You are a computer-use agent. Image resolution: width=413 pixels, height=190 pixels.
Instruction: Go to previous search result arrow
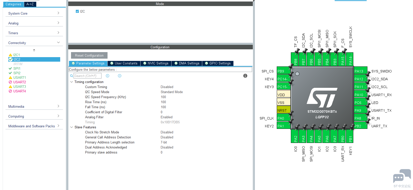click(x=108, y=76)
